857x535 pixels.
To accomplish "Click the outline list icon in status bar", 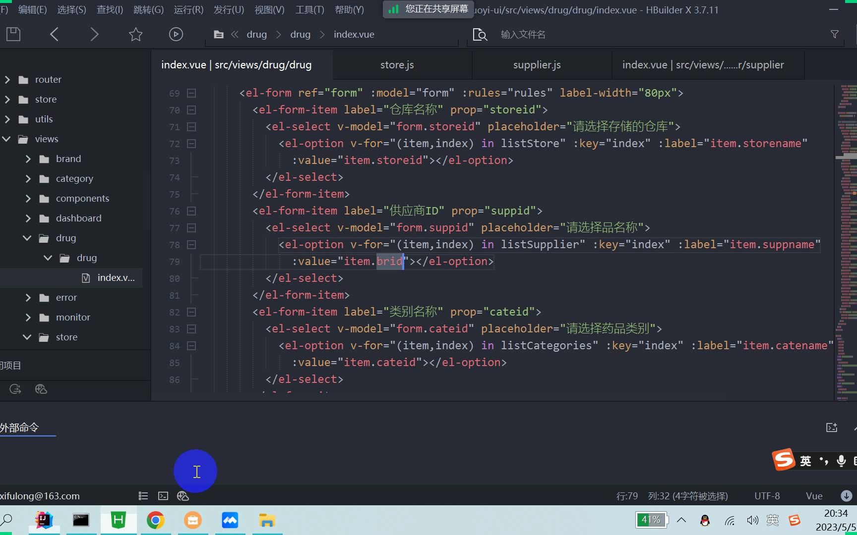I will click(x=143, y=496).
